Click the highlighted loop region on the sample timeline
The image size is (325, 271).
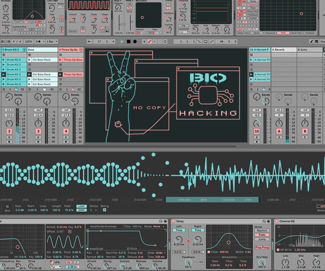pos(212,199)
